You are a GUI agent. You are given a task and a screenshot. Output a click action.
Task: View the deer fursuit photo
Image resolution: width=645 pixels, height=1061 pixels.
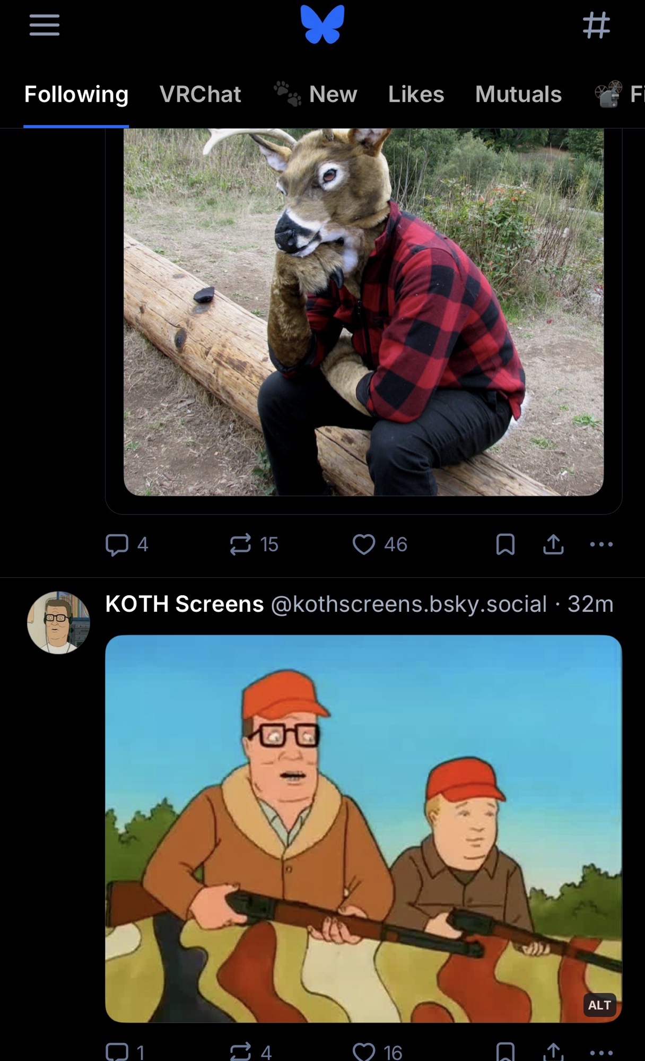[363, 312]
